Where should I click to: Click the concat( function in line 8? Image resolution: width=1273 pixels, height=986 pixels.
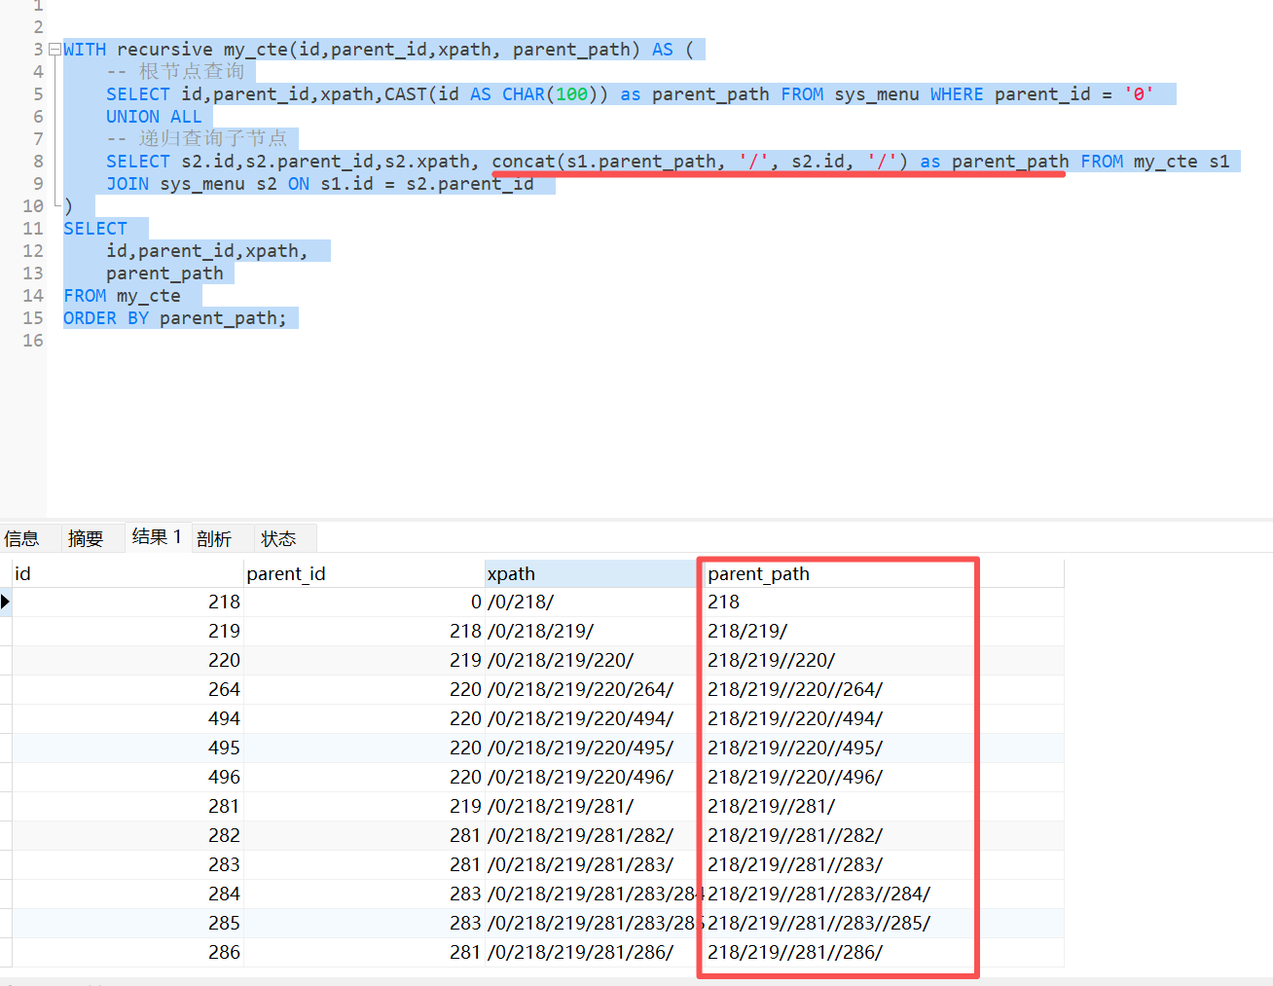[x=528, y=162]
